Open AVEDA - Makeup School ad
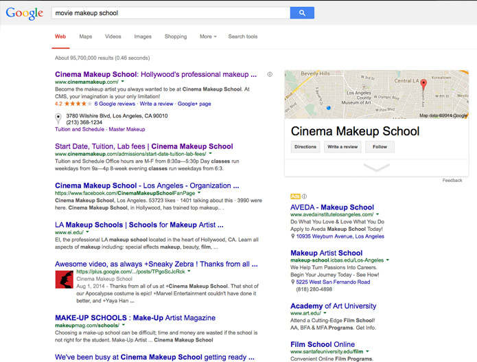 point(332,207)
